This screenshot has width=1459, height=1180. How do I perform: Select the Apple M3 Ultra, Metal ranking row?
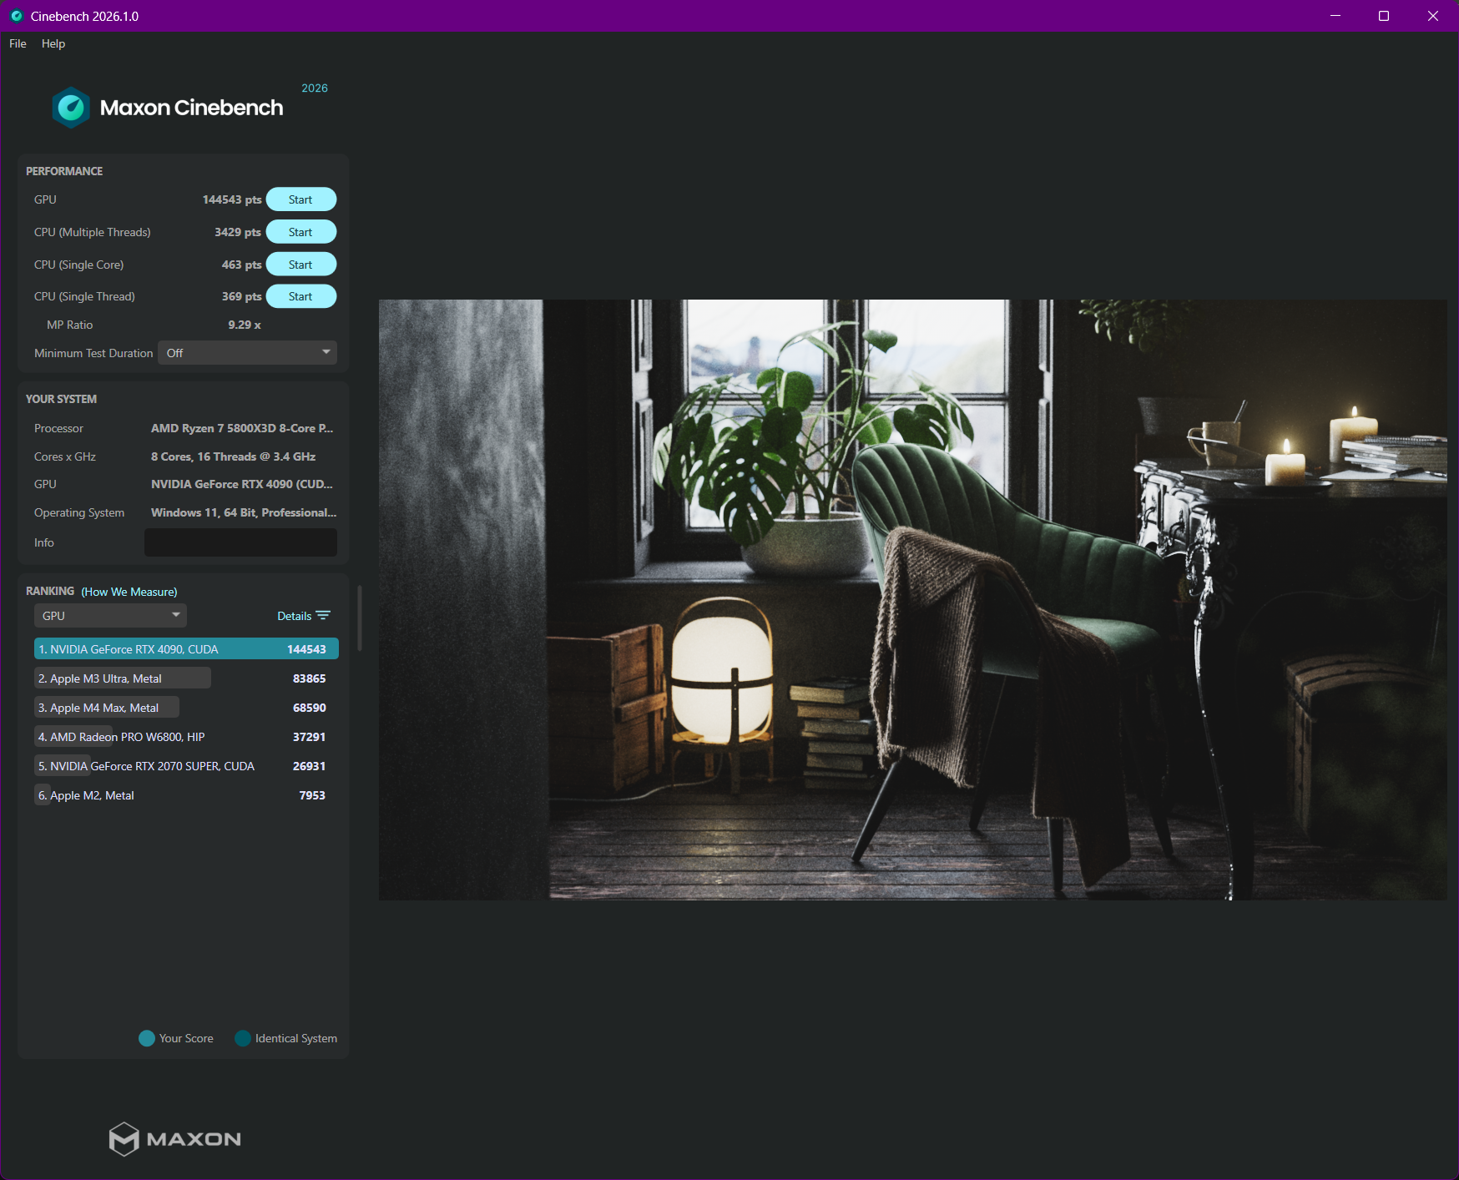click(x=186, y=678)
